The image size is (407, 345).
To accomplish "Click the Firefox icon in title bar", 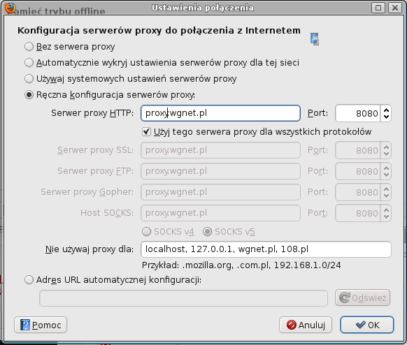I will point(10,7).
